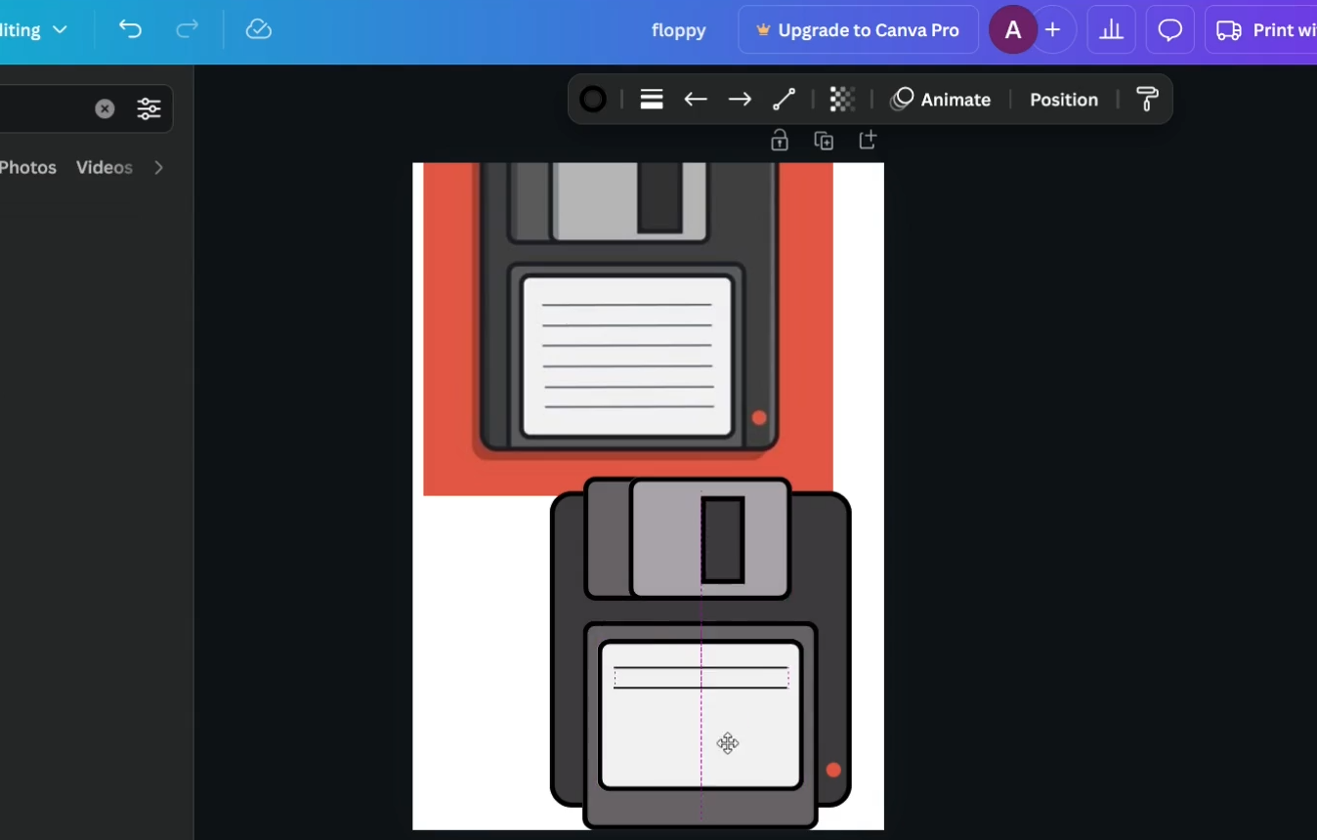Open the Editing mode dropdown

[x=36, y=29]
